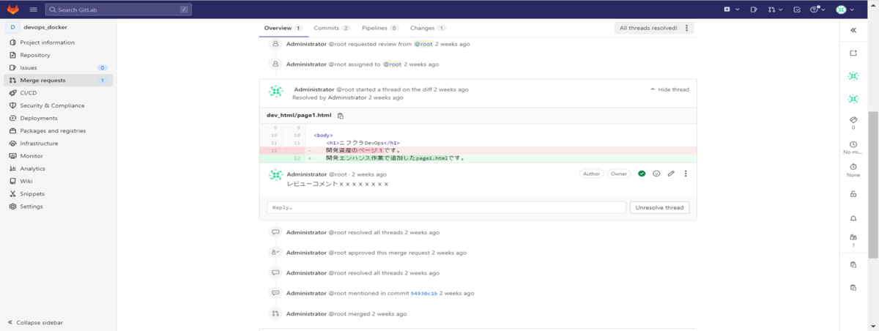Expand the right sidebar with the double chevron
The image size is (879, 331).
click(853, 30)
